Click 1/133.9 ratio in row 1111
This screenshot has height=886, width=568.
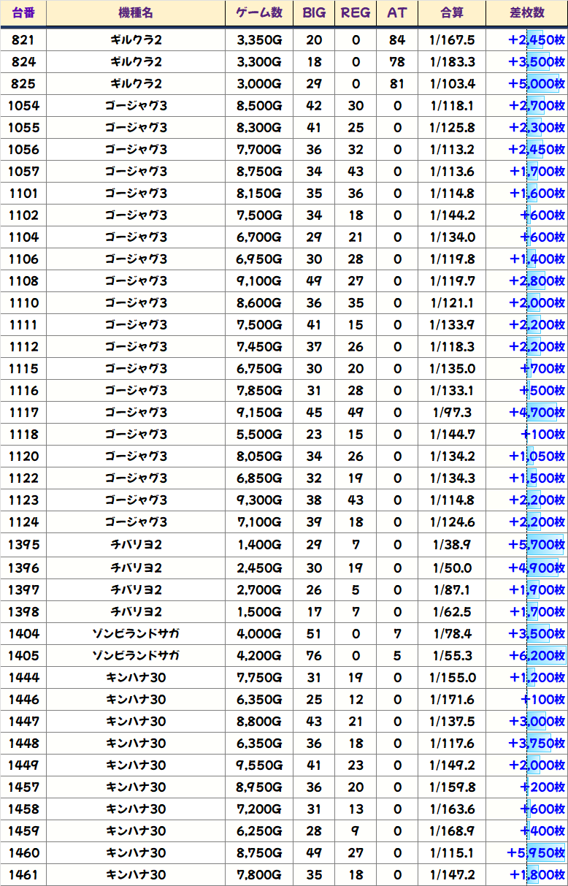point(452,325)
